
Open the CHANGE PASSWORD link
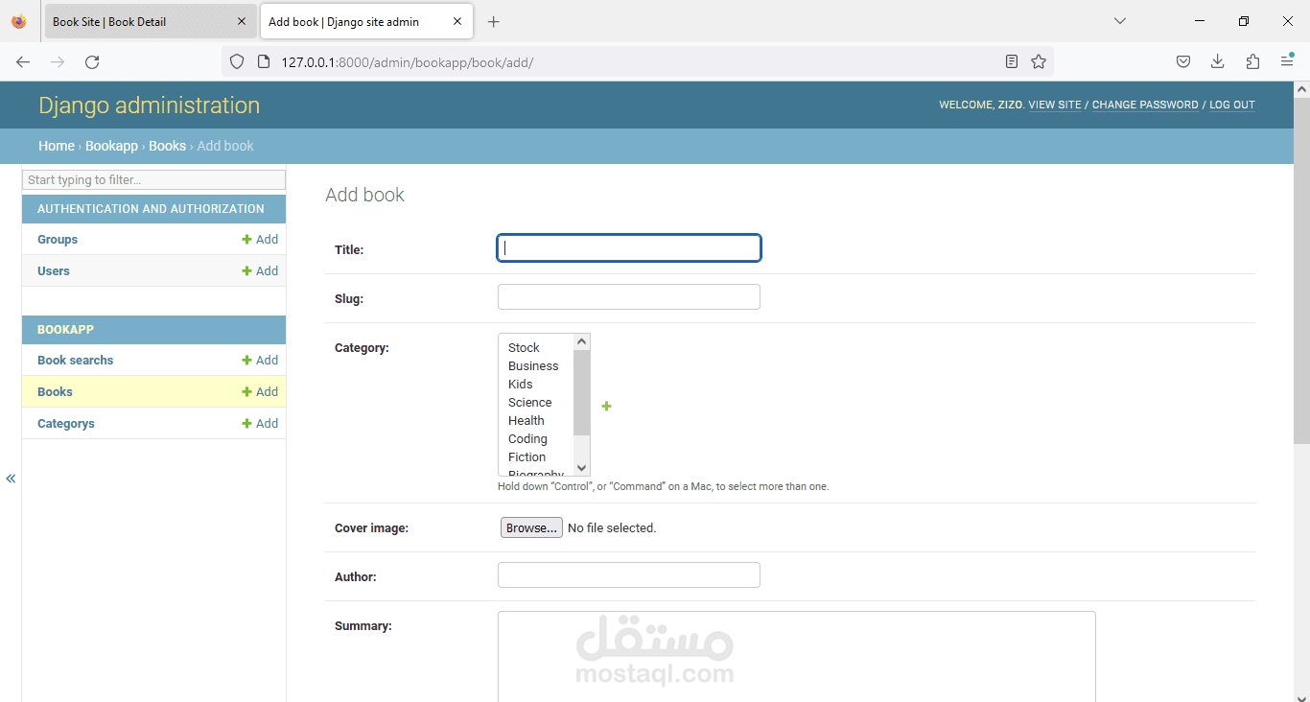coord(1145,105)
